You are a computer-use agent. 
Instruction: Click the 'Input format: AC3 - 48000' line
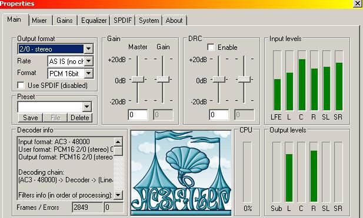point(54,142)
